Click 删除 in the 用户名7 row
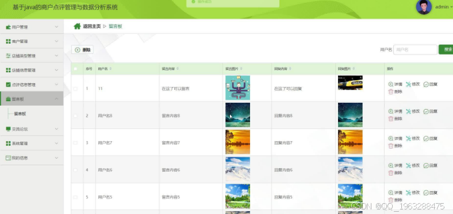 395,146
